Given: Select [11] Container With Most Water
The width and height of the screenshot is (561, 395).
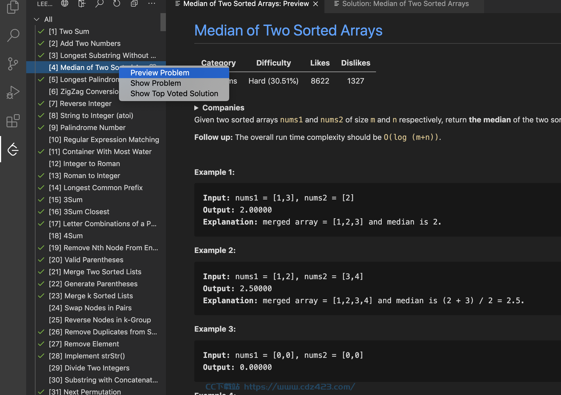Looking at the screenshot, I should [x=96, y=152].
